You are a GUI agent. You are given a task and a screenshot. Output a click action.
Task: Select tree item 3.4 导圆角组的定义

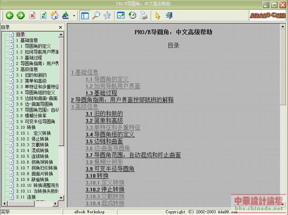[x=36, y=92]
